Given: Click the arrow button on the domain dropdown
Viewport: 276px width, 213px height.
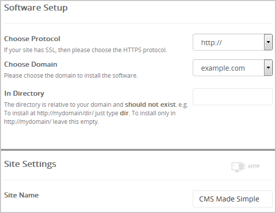Looking at the screenshot, I should [x=268, y=68].
